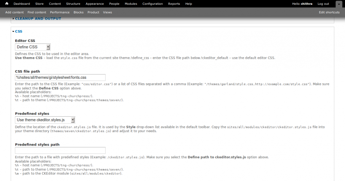Open the Appearance menu

(95, 4)
